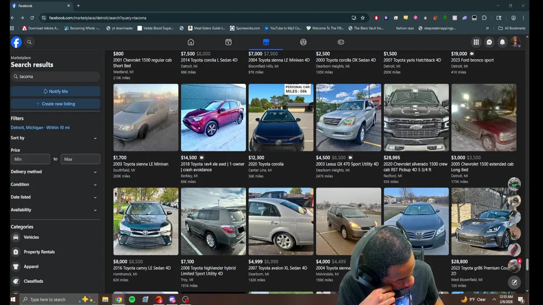
Task: Open the Windows Start menu
Action: point(13,299)
